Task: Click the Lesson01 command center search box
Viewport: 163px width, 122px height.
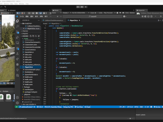Action: coord(92,16)
